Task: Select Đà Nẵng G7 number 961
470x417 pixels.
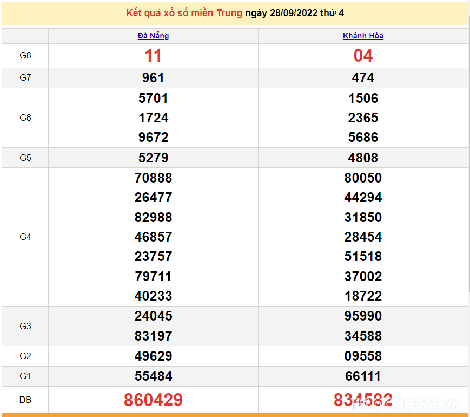Action: [x=153, y=78]
